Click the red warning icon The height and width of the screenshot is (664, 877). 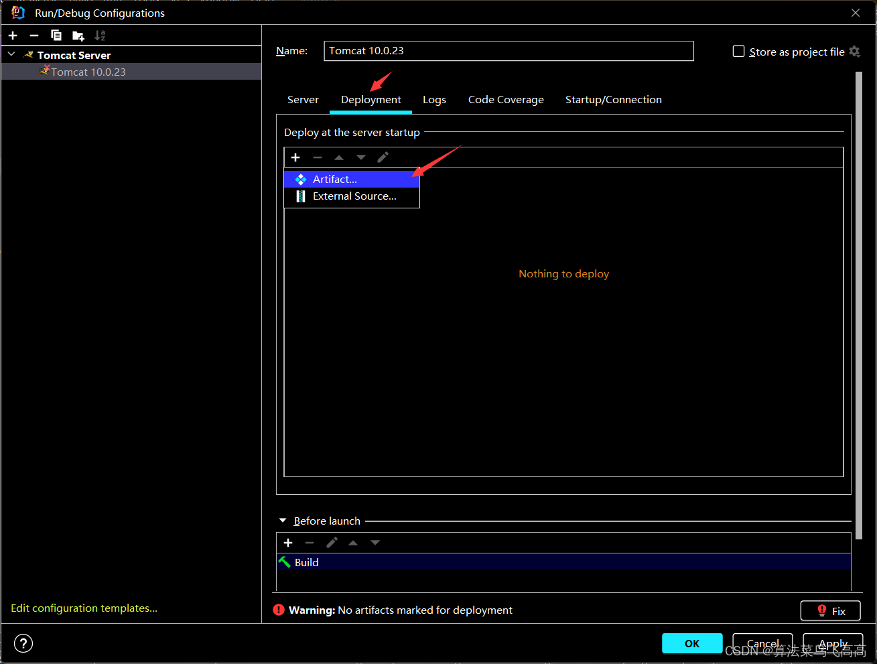(x=279, y=610)
